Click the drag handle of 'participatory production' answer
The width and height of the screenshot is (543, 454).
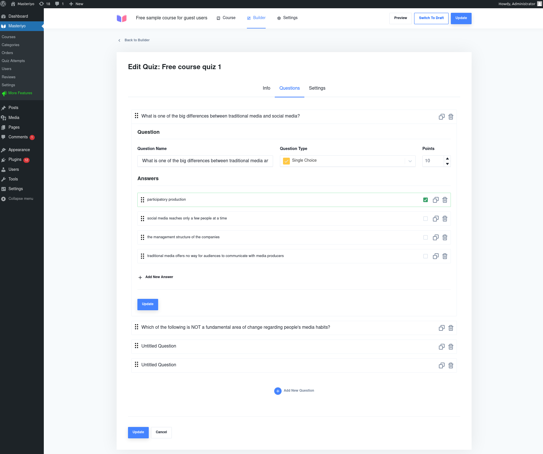pos(143,200)
